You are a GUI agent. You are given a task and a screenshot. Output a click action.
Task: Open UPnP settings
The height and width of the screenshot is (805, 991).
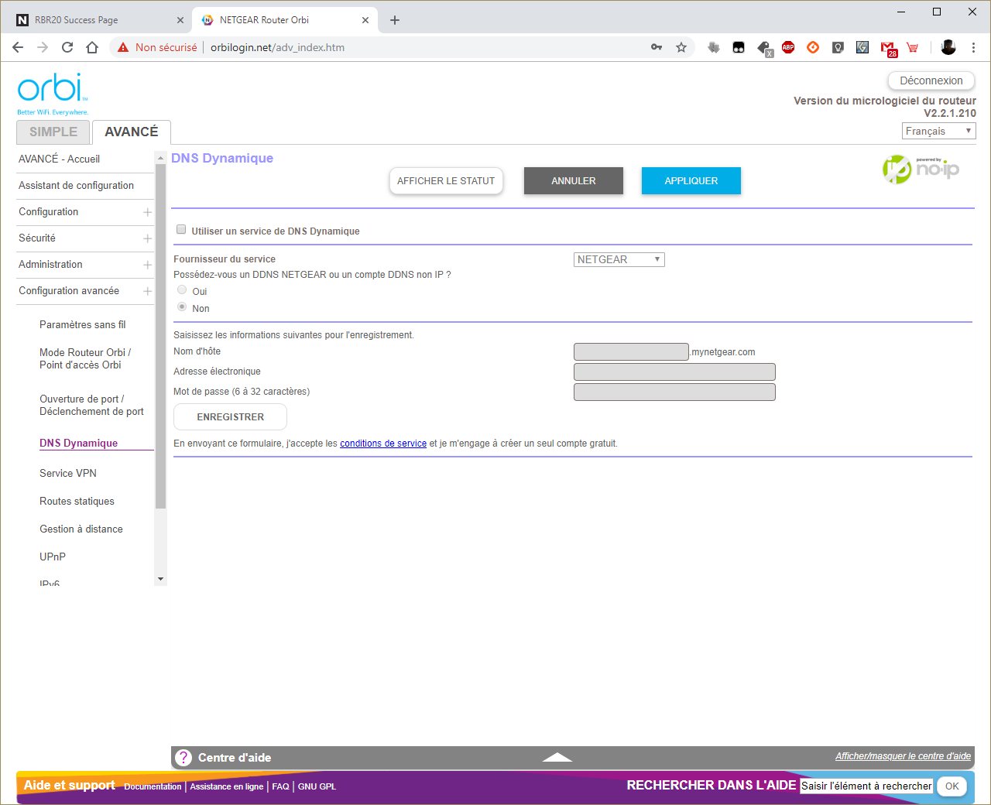point(53,557)
